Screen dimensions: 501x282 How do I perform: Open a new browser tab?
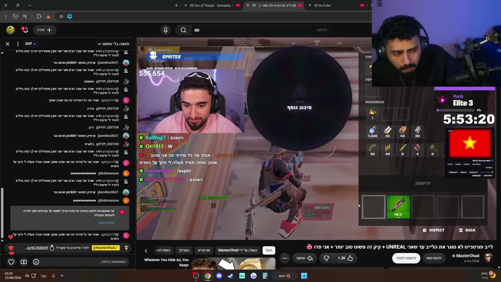click(176, 5)
